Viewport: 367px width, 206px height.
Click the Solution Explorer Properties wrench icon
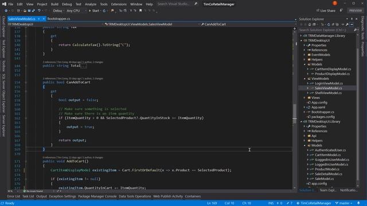click(347, 25)
